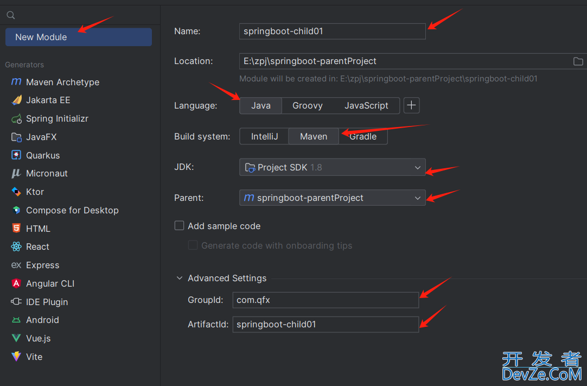Image resolution: width=587 pixels, height=386 pixels.
Task: Click the GroupId text field
Action: tap(326, 300)
